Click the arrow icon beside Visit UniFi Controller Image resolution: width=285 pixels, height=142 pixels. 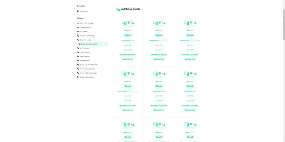click(78, 23)
